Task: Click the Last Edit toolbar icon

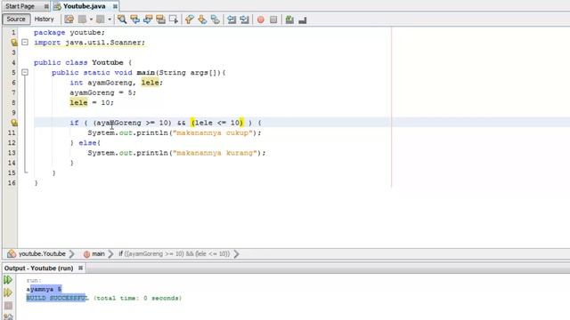Action: tap(69, 20)
